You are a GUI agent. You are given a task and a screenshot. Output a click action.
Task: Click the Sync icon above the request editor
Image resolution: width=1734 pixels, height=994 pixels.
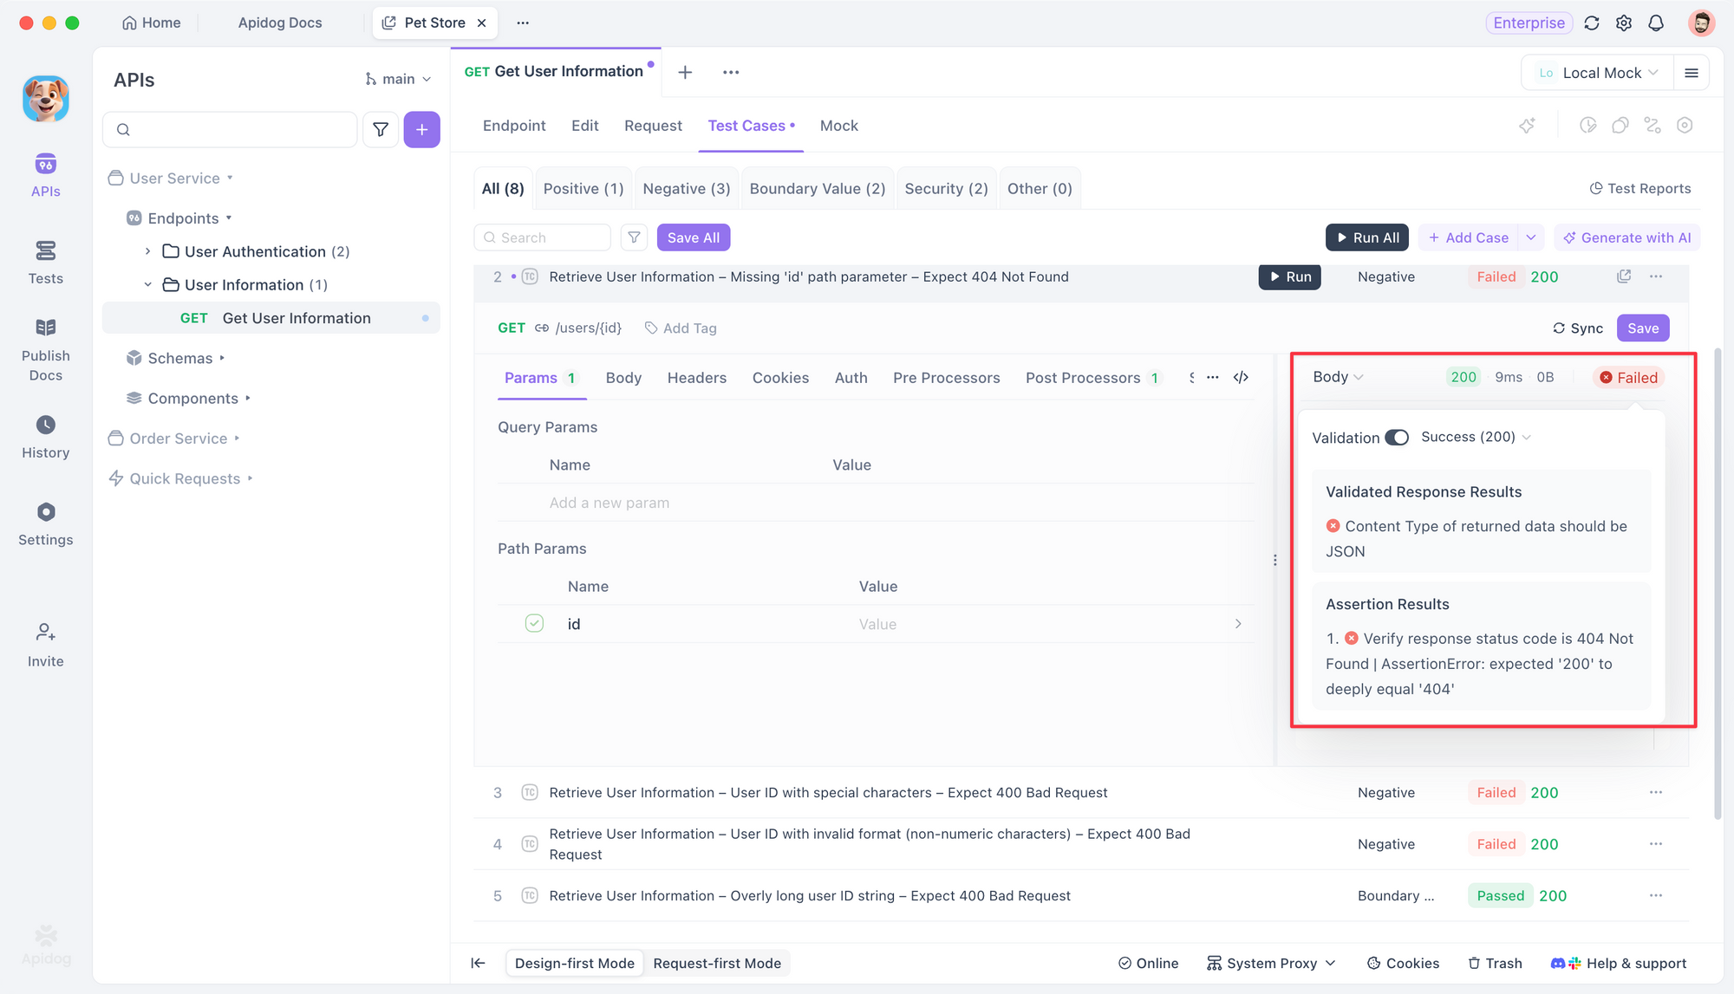pos(1578,328)
